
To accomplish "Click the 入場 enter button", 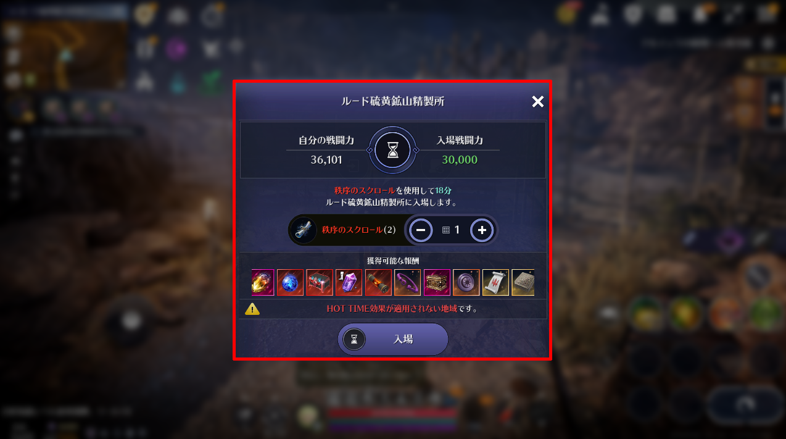I will tap(392, 339).
